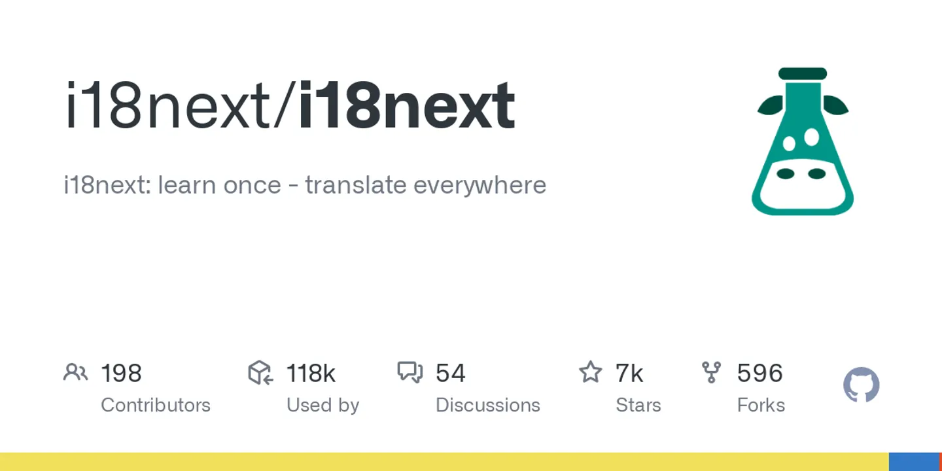Viewport: 942px width, 471px height.
Task: Select the bold i18next repository name
Action: [407, 106]
